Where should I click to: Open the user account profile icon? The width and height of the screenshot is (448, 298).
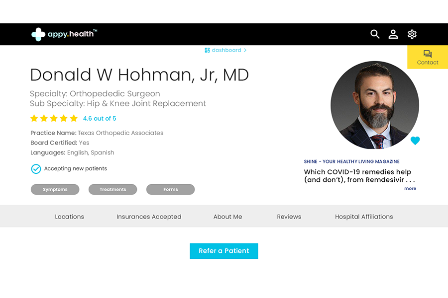pos(393,34)
